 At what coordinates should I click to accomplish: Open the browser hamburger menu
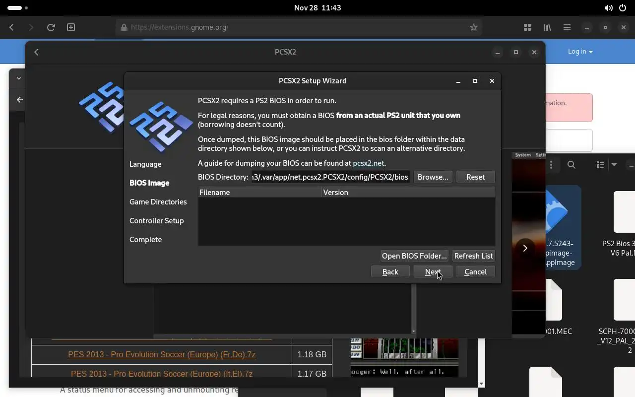tap(567, 27)
